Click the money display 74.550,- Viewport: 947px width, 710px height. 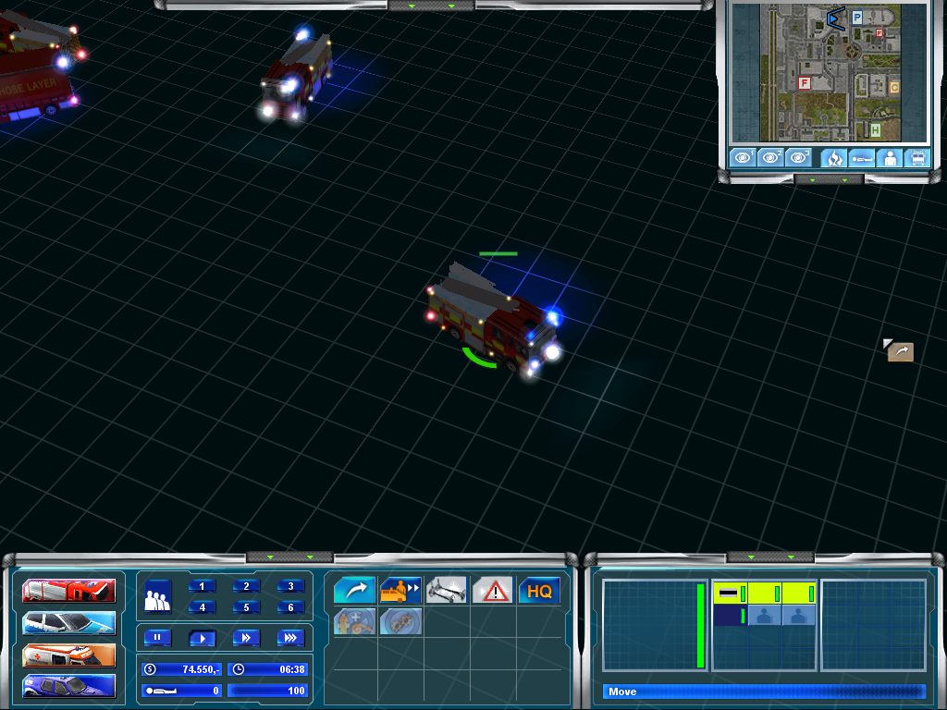181,669
